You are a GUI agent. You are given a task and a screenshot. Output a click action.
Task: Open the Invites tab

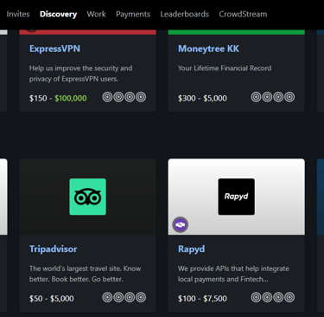(x=18, y=14)
